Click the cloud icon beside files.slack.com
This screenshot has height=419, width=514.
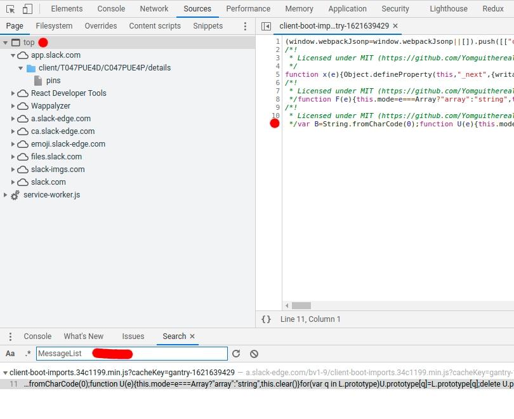[23, 157]
